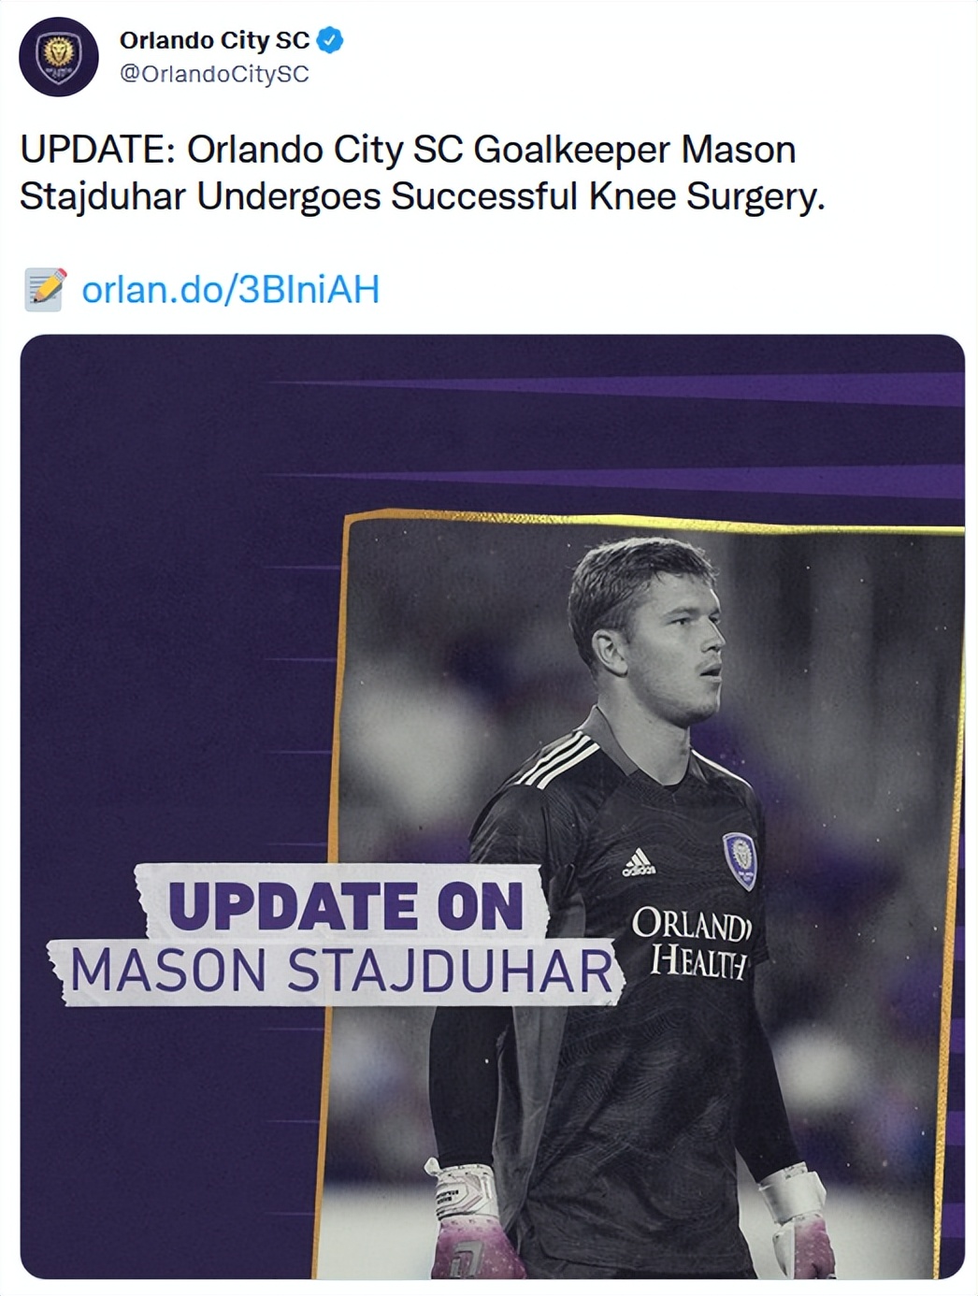Click the 'UPDATE ON' banner in image
This screenshot has height=1296, width=978.
tap(344, 905)
